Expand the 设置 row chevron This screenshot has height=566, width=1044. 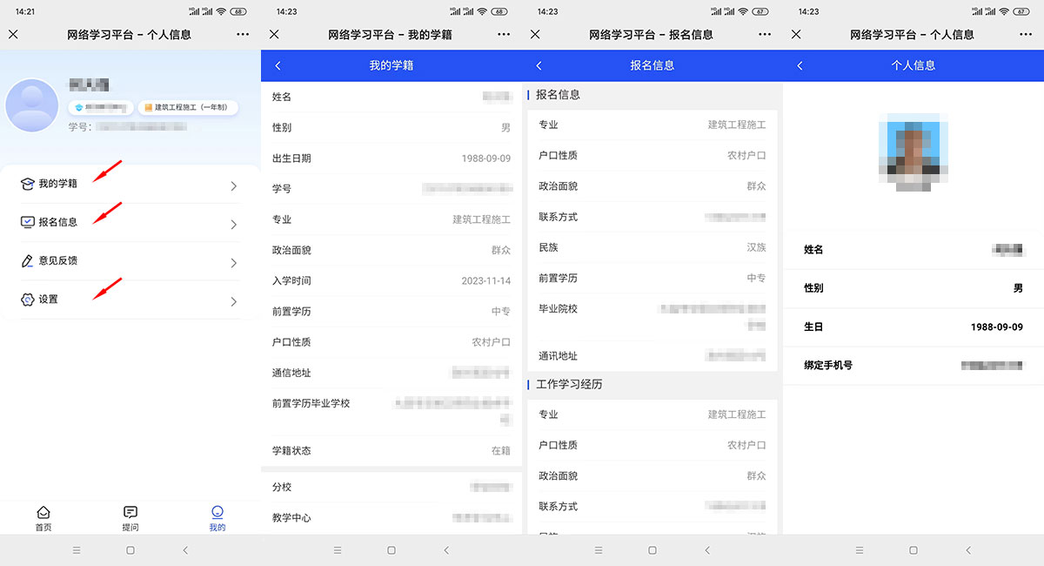coord(233,300)
